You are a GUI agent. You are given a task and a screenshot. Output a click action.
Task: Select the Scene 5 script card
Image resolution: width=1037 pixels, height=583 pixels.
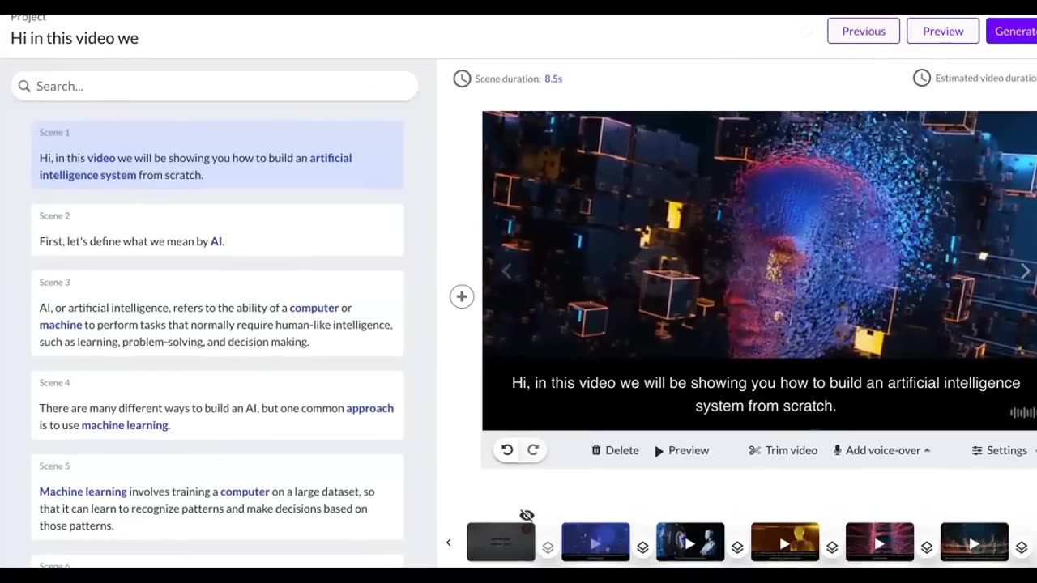click(x=217, y=497)
